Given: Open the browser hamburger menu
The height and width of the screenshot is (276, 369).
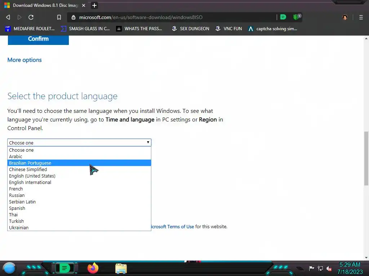Looking at the screenshot, I should pos(361,17).
